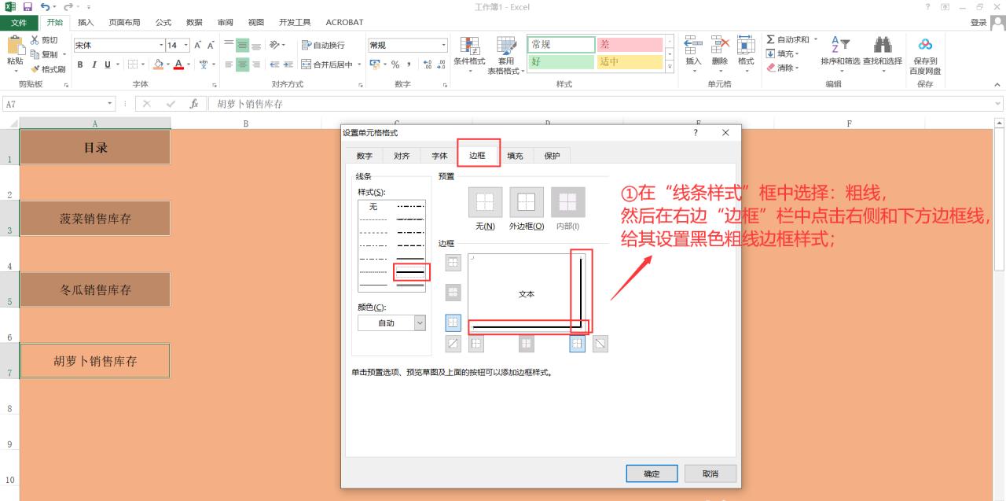
Task: Expand the Name Box A7 dropdown
Action: click(x=110, y=104)
